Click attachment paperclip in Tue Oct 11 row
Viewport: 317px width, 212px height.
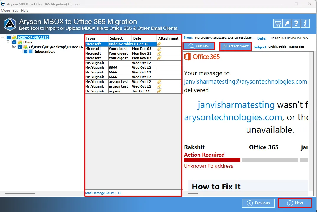coord(159,91)
